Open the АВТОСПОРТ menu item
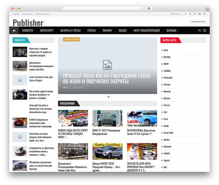 46,31
